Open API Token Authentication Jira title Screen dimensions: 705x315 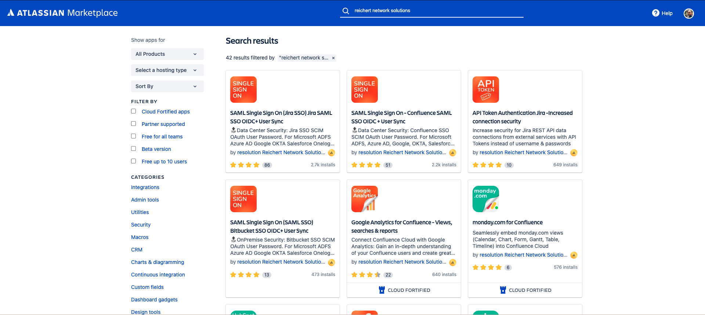click(x=523, y=117)
